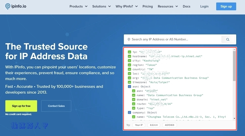Image resolution: width=245 pixels, height=136 pixels.
Task: Click the search magnifier button
Action: [x=228, y=40]
